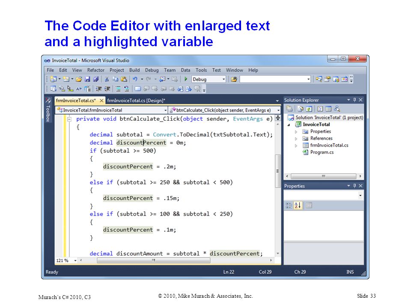The width and height of the screenshot is (411, 308).
Task: Expand the Properties folder node
Action: point(296,132)
